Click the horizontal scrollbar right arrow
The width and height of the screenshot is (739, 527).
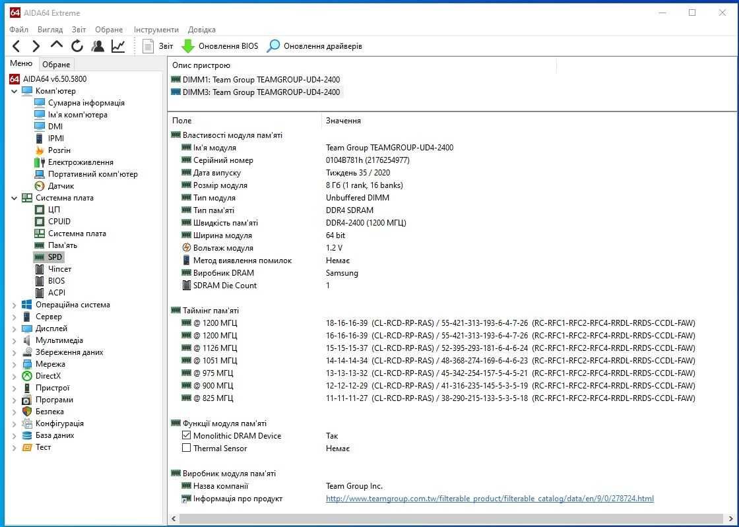click(x=731, y=518)
